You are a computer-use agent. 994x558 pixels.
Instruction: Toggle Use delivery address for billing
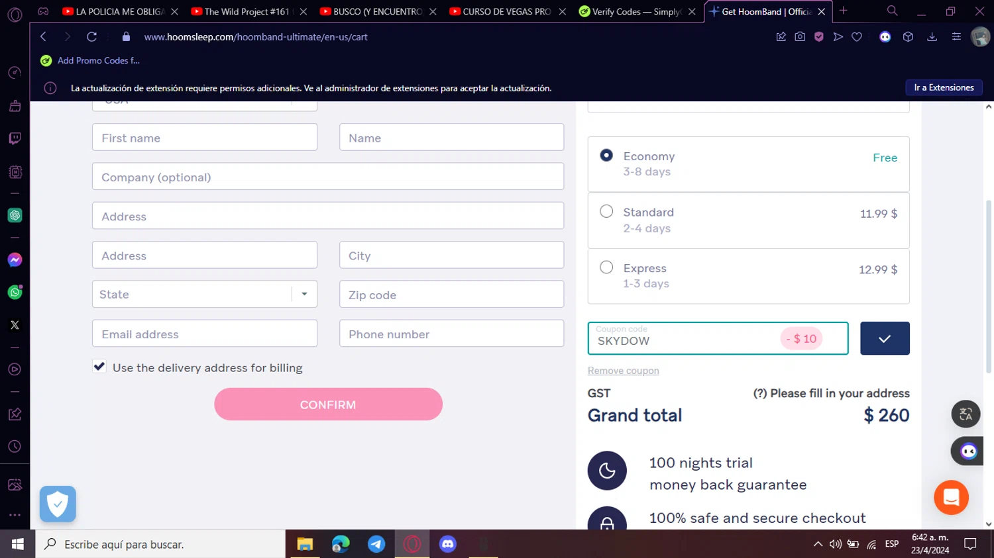coord(99,367)
